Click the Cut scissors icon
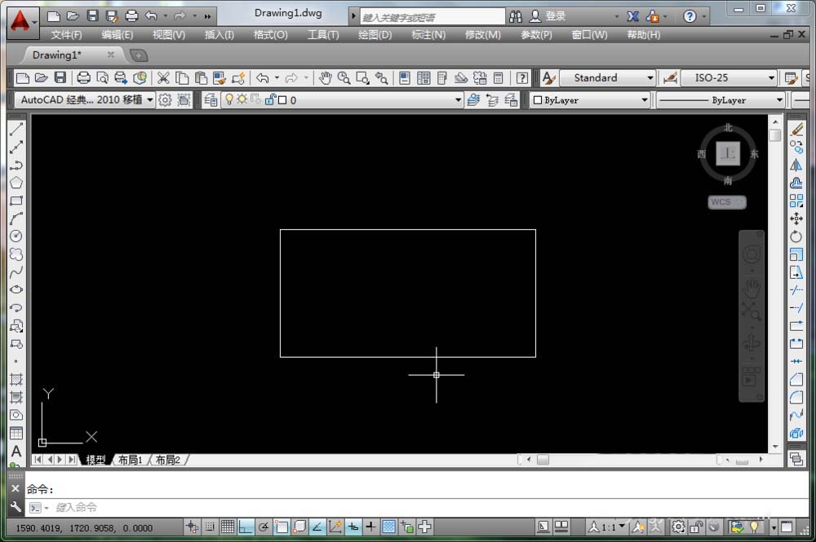Image resolution: width=816 pixels, height=542 pixels. click(x=163, y=78)
